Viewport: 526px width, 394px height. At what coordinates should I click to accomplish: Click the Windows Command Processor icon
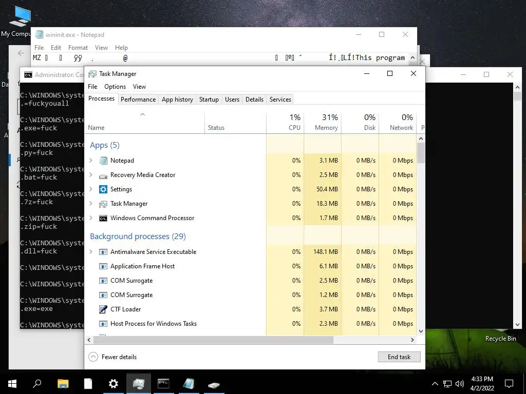pyautogui.click(x=103, y=218)
